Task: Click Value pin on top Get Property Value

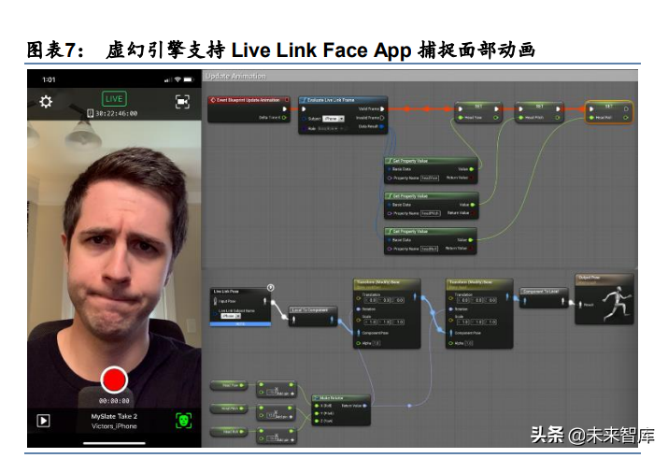Action: [472, 169]
